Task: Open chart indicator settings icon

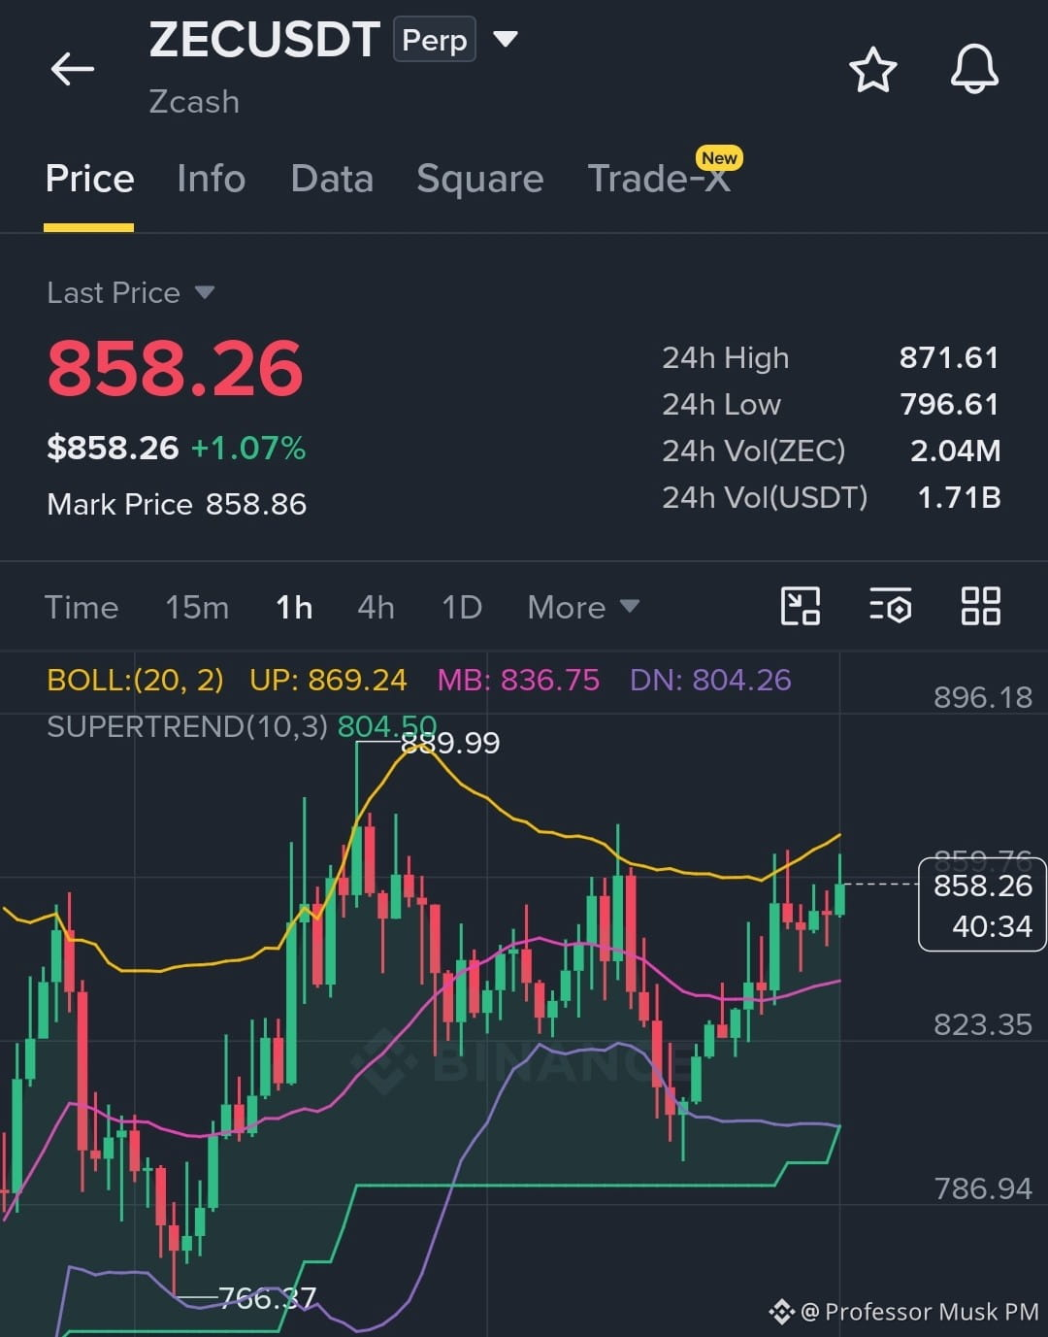Action: point(890,607)
